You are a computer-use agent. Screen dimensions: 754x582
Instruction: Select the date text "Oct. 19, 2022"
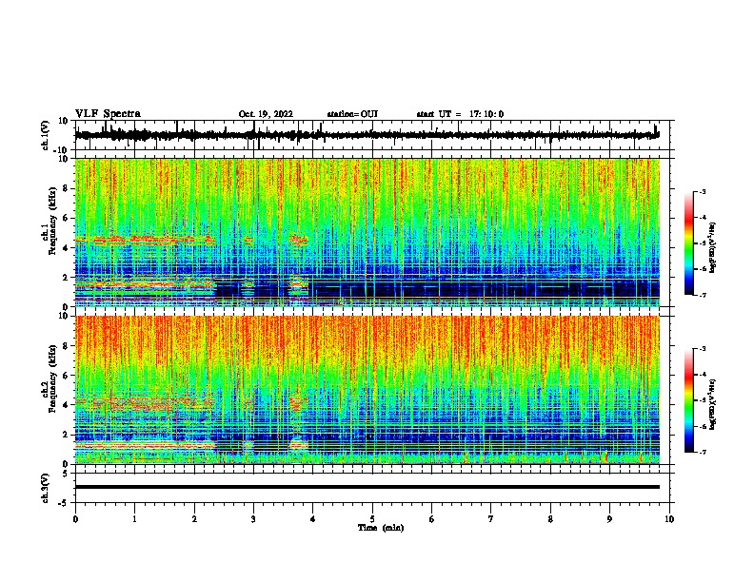click(266, 114)
